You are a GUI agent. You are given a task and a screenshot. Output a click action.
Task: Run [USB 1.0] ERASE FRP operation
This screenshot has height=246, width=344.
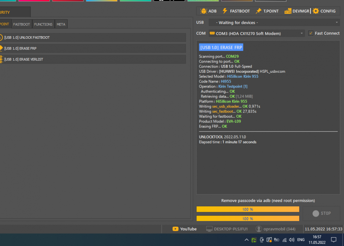coord(93,48)
